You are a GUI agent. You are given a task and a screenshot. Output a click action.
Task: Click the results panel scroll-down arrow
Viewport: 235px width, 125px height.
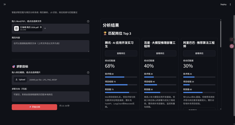[x=221, y=109]
